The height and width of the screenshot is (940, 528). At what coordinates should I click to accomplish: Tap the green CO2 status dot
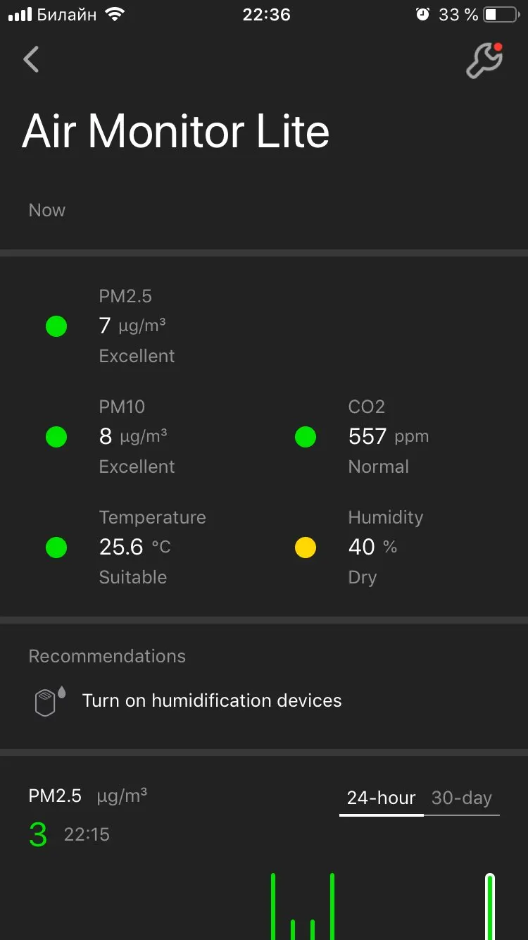click(x=306, y=437)
